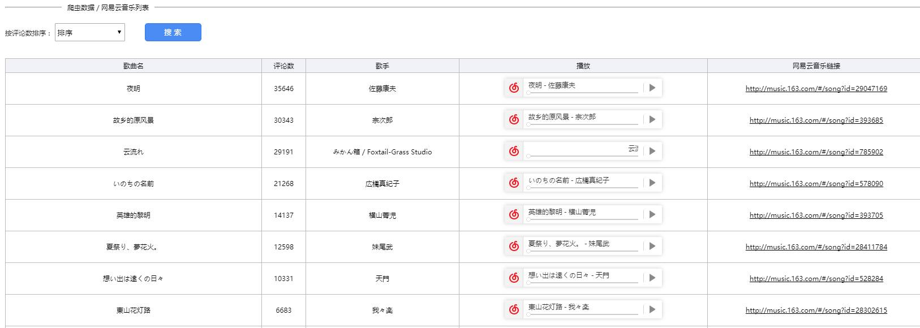Select song name cell 云流れ
This screenshot has height=328, width=920.
click(x=134, y=152)
